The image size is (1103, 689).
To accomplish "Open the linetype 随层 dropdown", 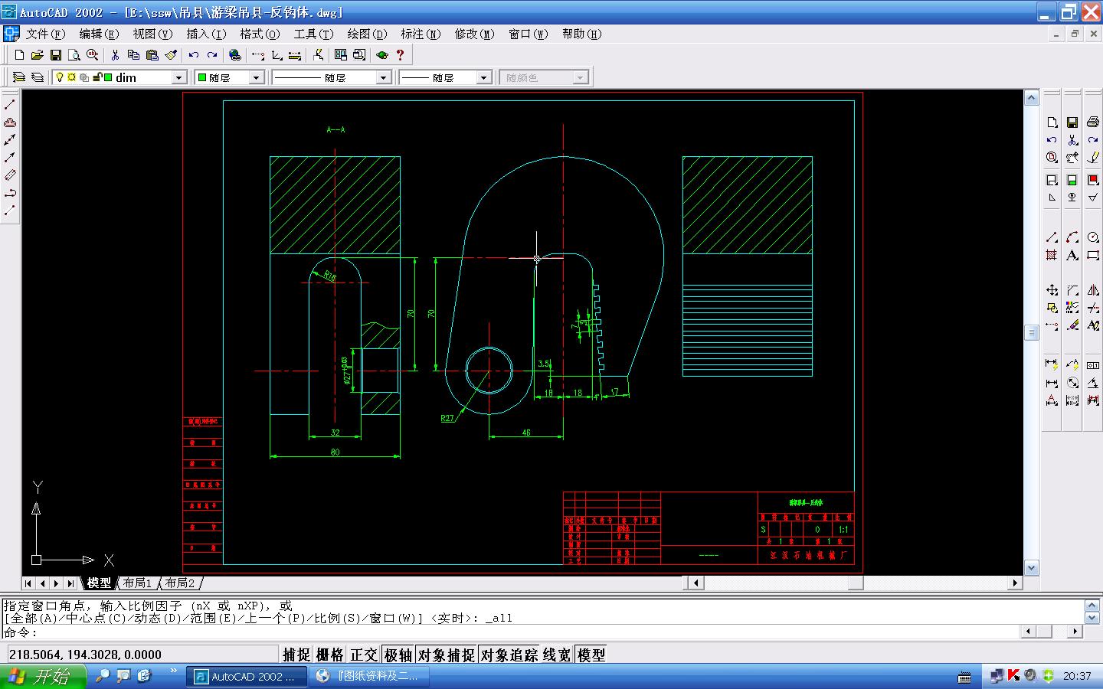I will point(384,77).
